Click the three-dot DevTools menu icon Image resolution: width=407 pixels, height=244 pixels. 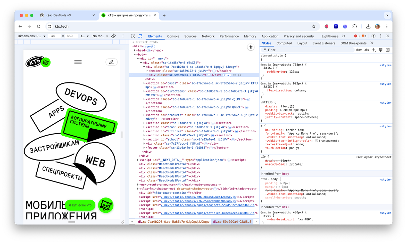click(381, 36)
